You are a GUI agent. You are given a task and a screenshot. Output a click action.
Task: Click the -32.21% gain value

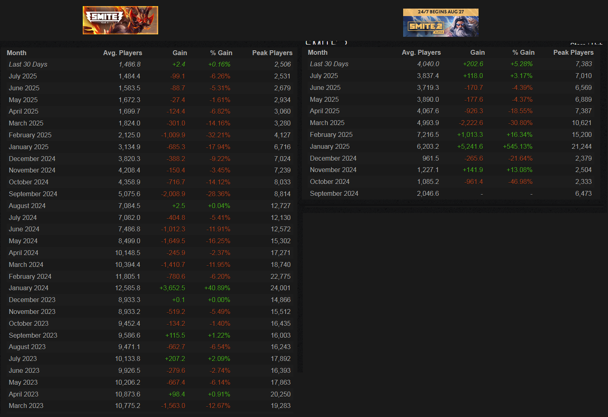pos(218,135)
